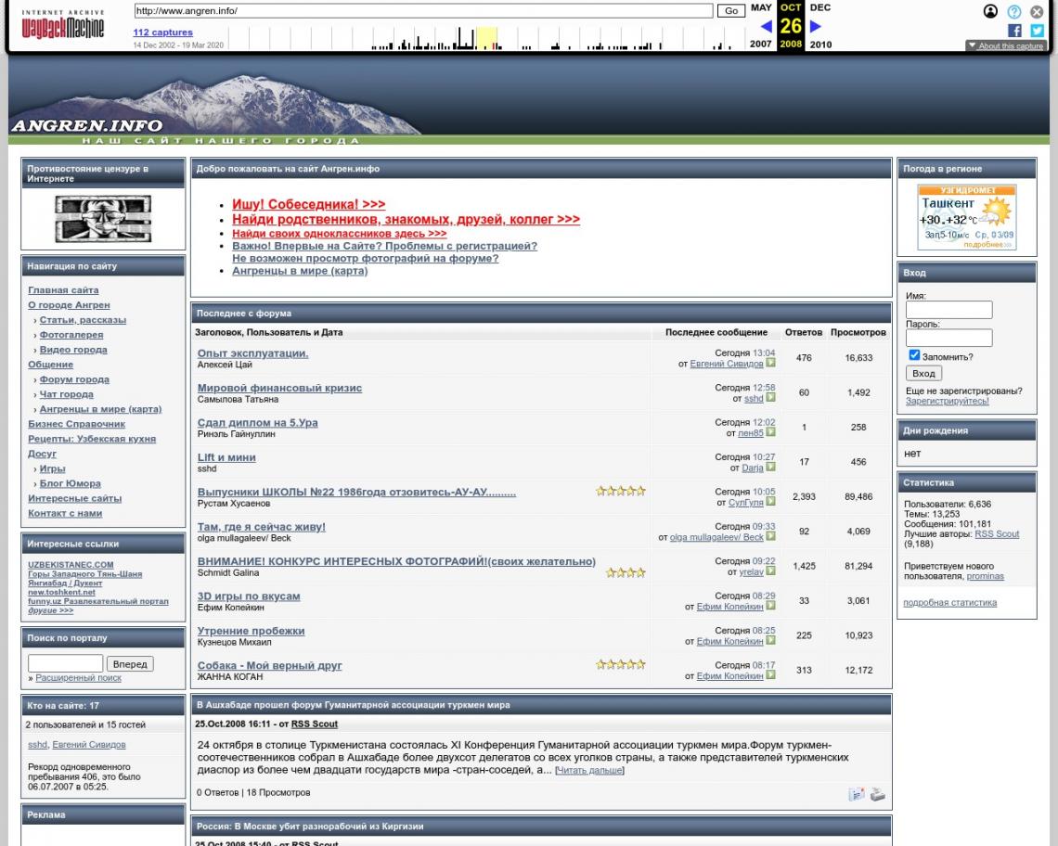The width and height of the screenshot is (1058, 846).
Task: Open RSS Scout author link in statistics
Action: 998,534
